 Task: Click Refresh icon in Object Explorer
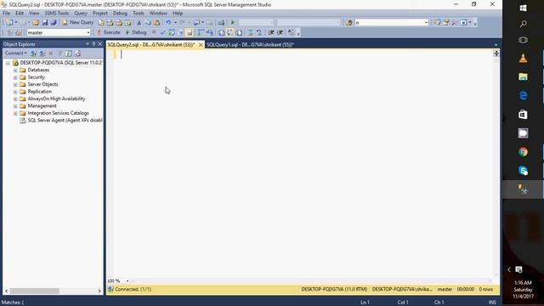click(68, 53)
